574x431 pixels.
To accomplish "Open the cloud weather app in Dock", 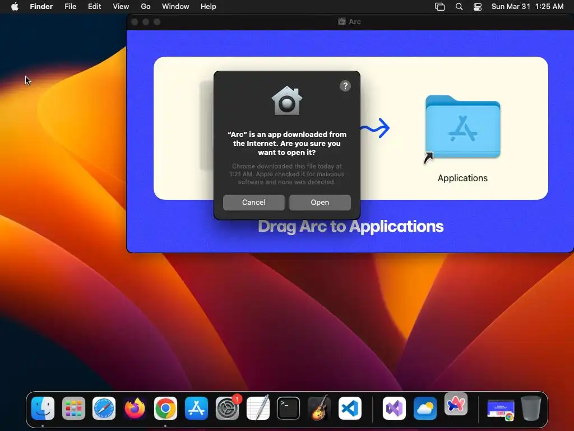I will (425, 409).
